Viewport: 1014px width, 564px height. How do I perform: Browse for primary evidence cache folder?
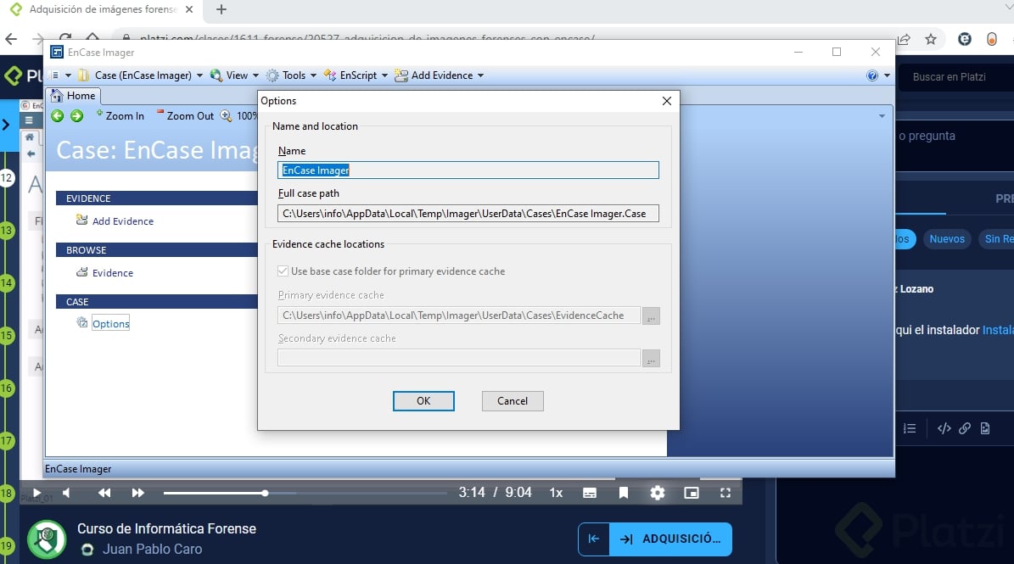coord(651,316)
